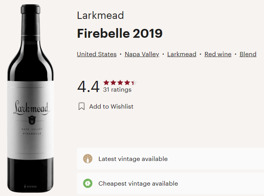Click the Larkmead winery name heading
Screen dimensions: 264x196
click(100, 16)
